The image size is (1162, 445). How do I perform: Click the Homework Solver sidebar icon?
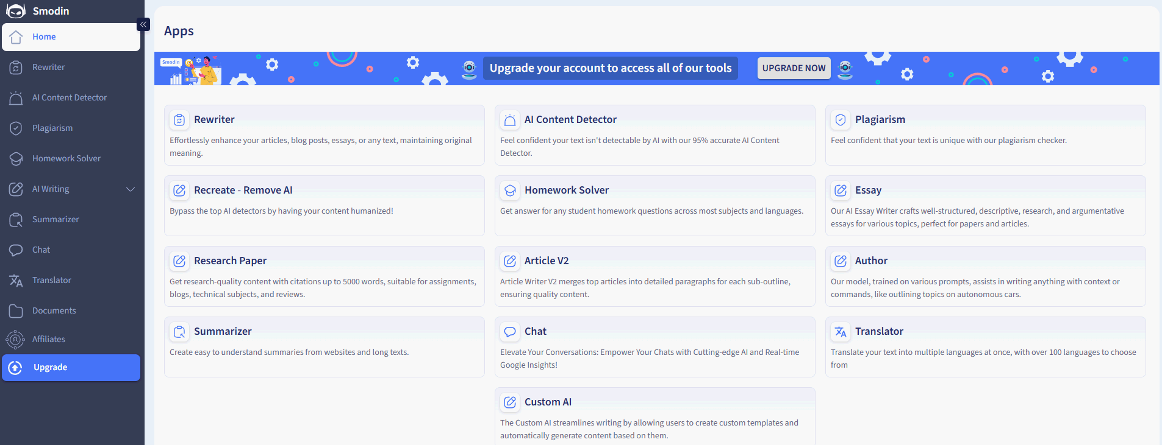tap(16, 159)
